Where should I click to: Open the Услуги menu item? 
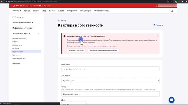tap(36, 11)
